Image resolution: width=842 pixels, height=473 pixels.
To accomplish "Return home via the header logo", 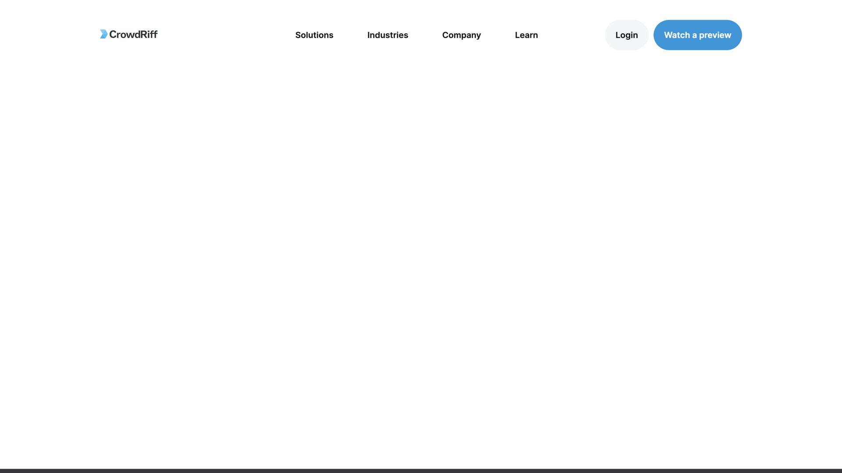I will pos(128,34).
